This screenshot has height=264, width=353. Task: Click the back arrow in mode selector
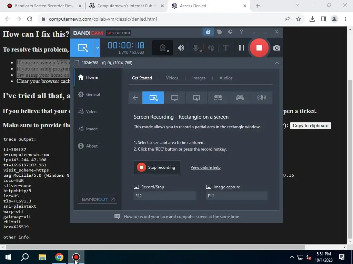click(135, 98)
